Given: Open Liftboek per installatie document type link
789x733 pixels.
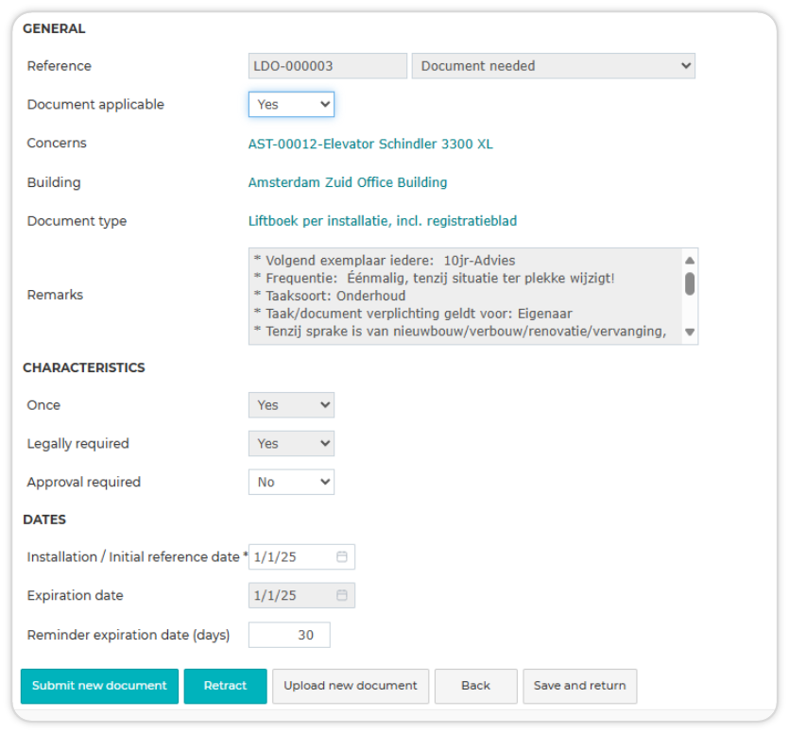Looking at the screenshot, I should [383, 221].
